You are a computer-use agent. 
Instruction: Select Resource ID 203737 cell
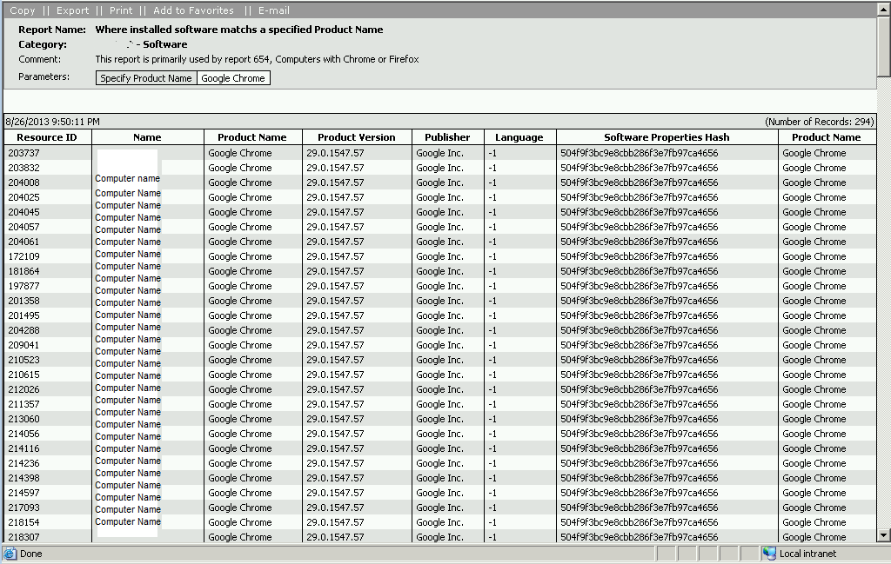(x=48, y=153)
